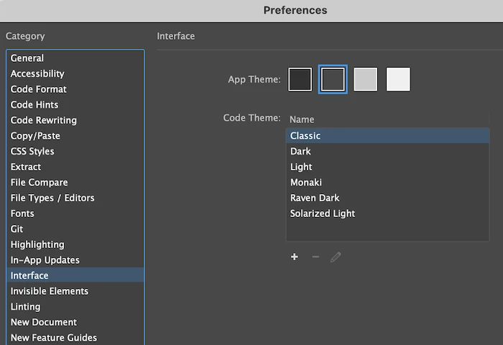The image size is (503, 345).
Task: Select the Dark code theme
Action: (300, 152)
